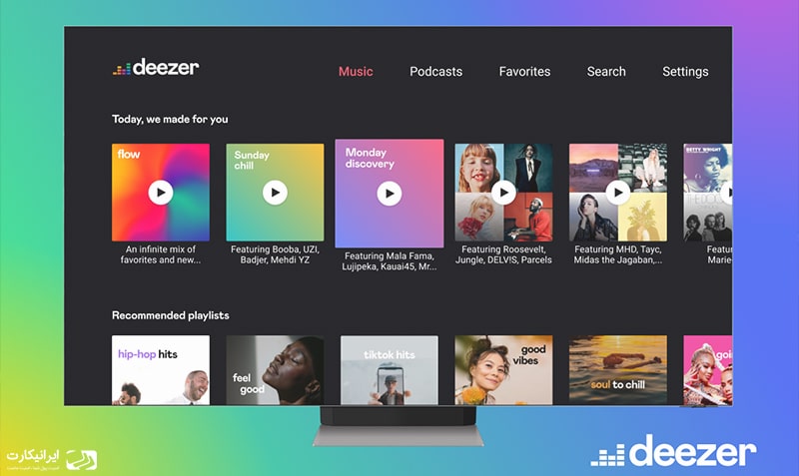Viewport: 799px width, 476px height.
Task: Open the feel good playlist
Action: click(275, 370)
